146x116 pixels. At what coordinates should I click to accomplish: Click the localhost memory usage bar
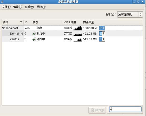pos(102,28)
